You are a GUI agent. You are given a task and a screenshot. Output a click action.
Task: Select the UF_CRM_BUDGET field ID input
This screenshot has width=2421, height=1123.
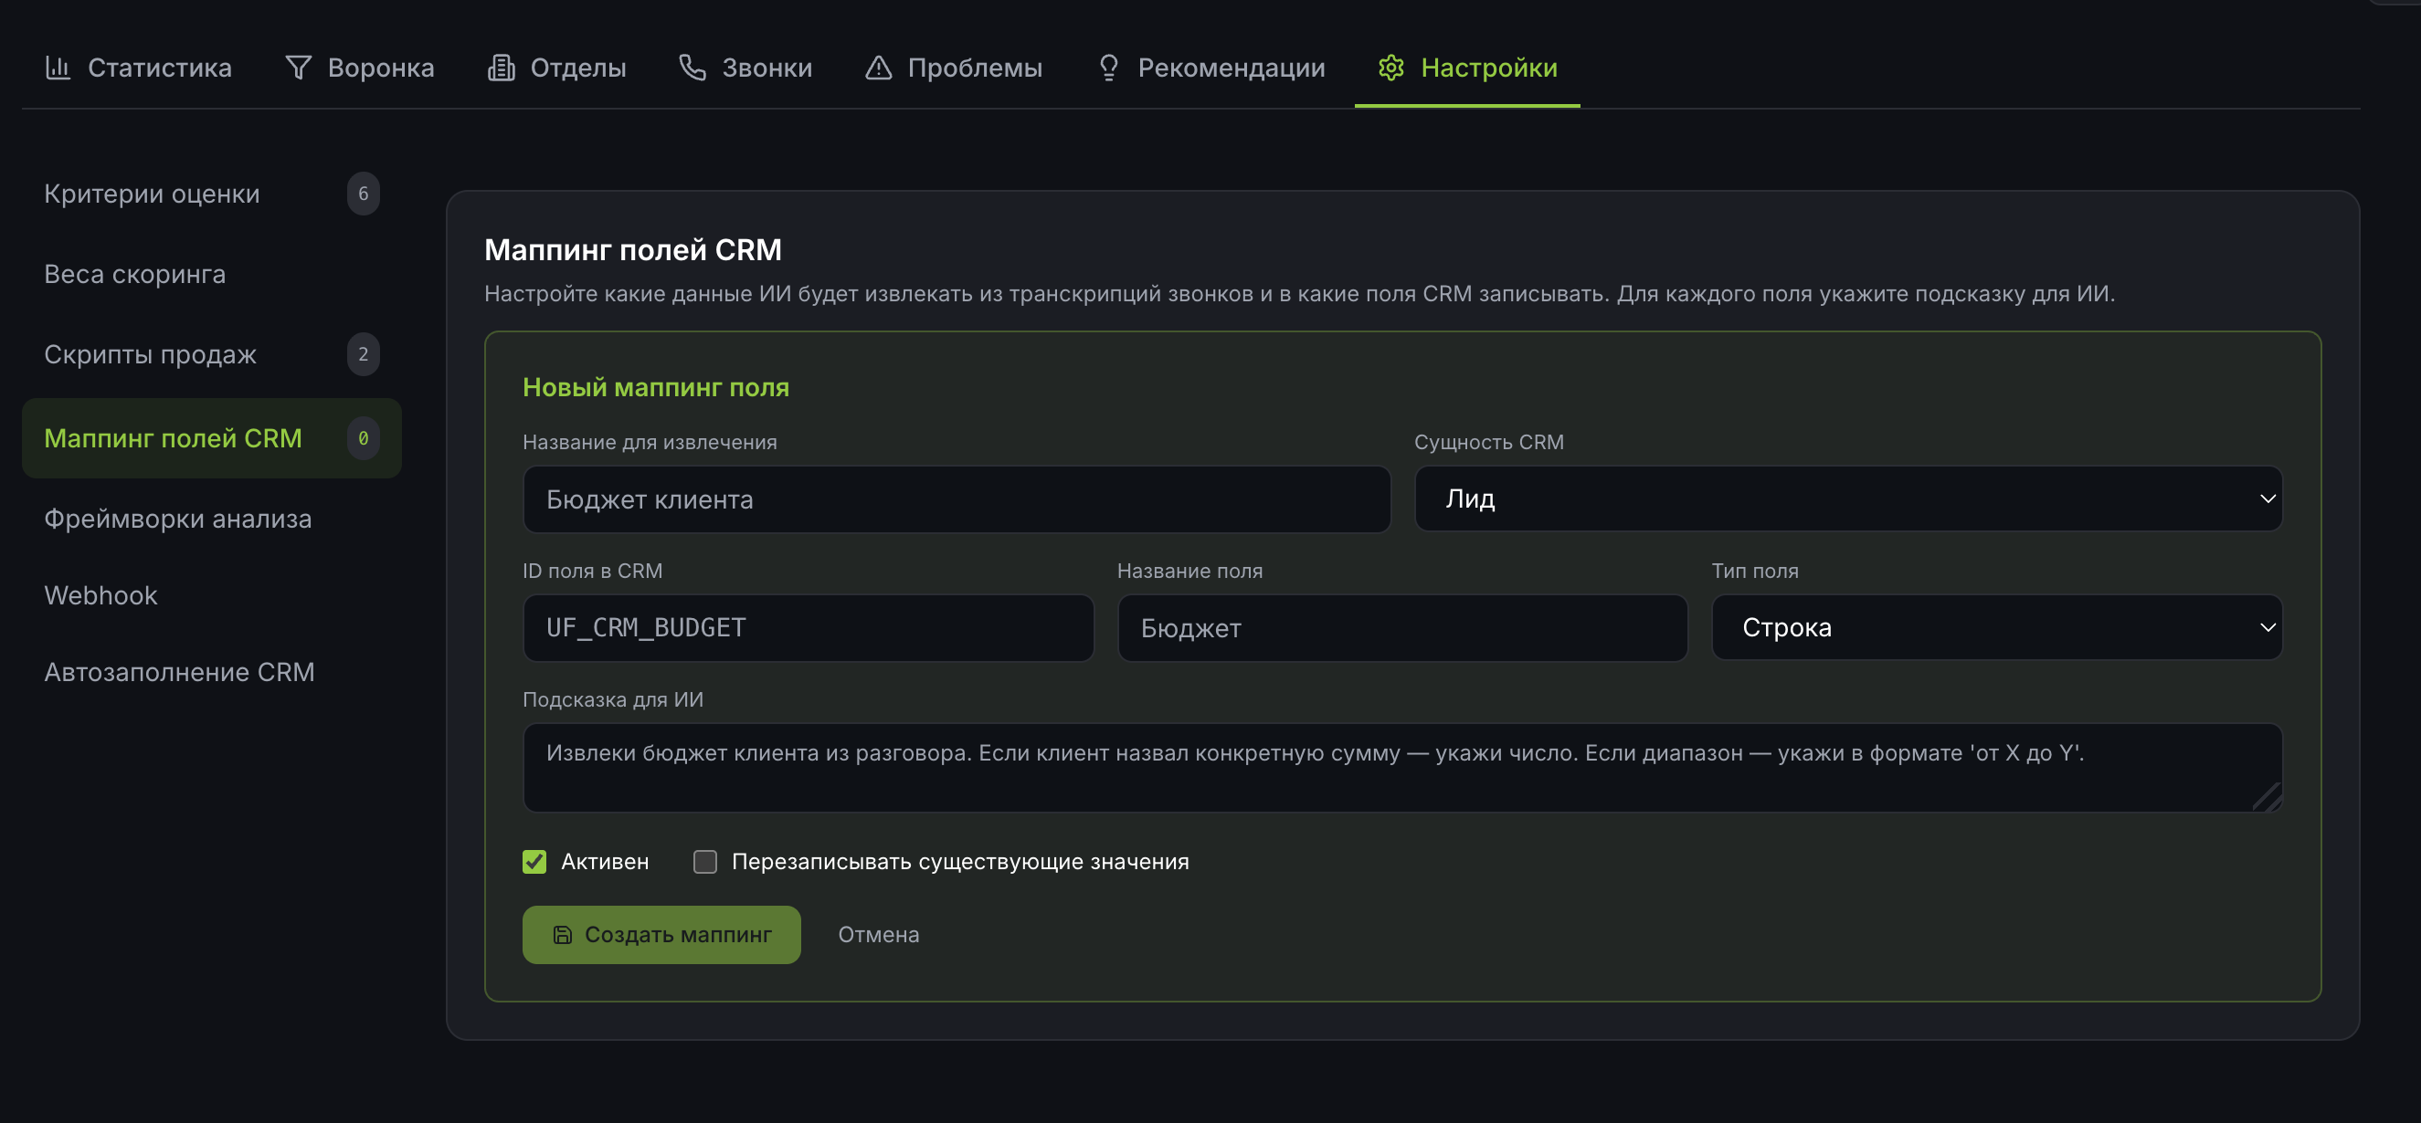pyautogui.click(x=808, y=627)
